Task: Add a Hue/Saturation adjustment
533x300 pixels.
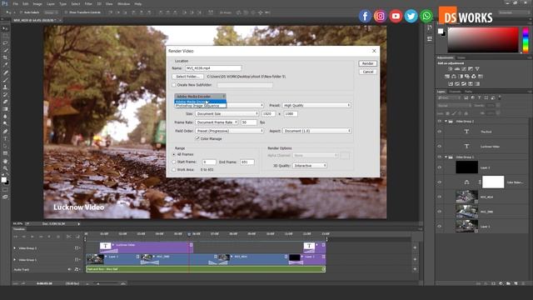Action: pyautogui.click(x=447, y=77)
